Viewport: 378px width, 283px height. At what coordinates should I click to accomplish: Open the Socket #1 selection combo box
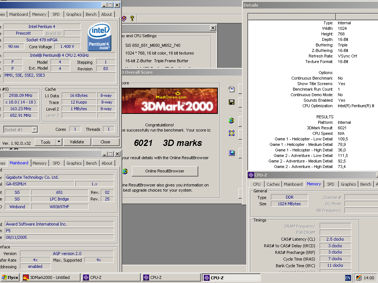[21, 129]
